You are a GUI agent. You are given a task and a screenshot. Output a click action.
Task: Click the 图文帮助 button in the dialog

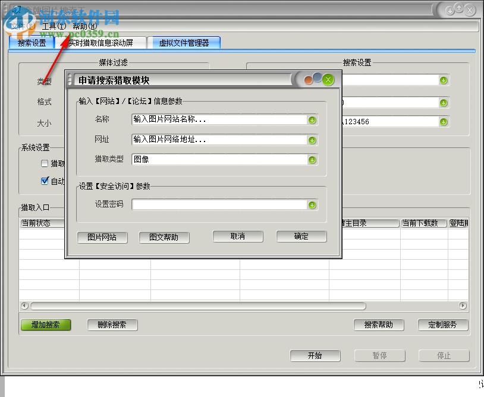pos(164,237)
